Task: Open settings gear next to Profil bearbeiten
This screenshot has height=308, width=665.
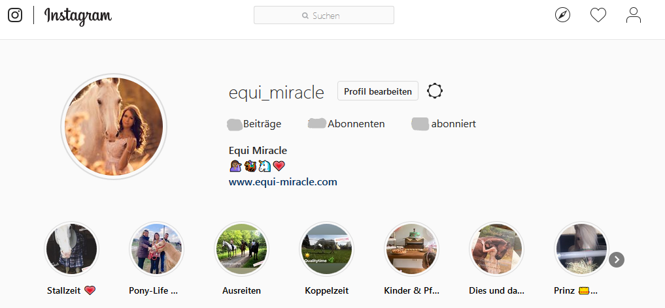Action: 435,91
